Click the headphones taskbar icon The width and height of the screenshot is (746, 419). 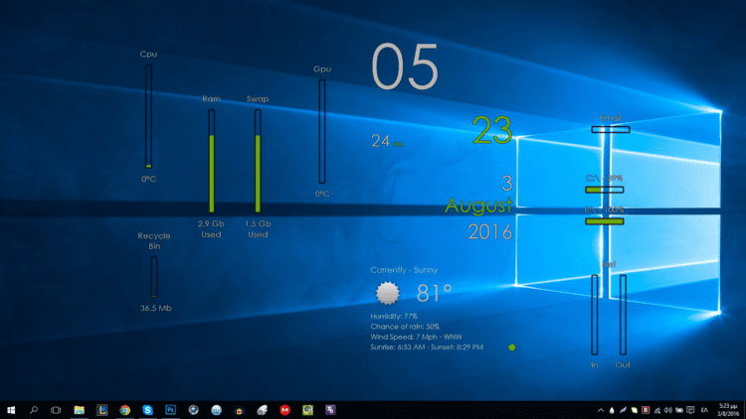pos(239,410)
